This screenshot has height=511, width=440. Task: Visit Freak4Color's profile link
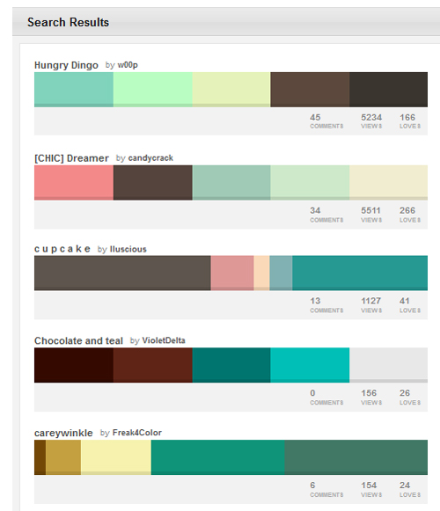tap(137, 433)
